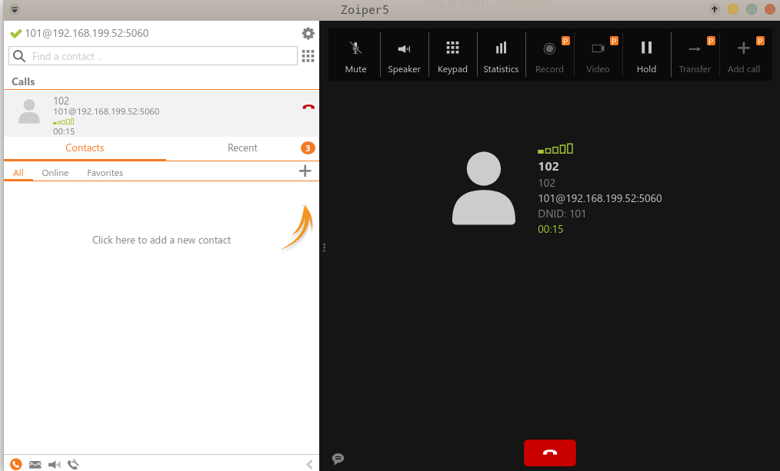Image resolution: width=780 pixels, height=471 pixels.
Task: Add call to the conversation
Action: point(744,55)
